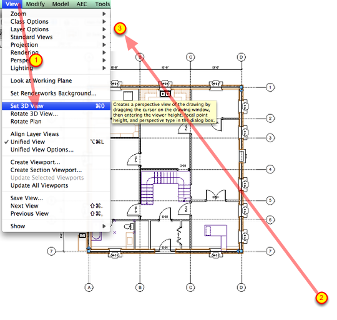Choose Save View…

(x=56, y=198)
